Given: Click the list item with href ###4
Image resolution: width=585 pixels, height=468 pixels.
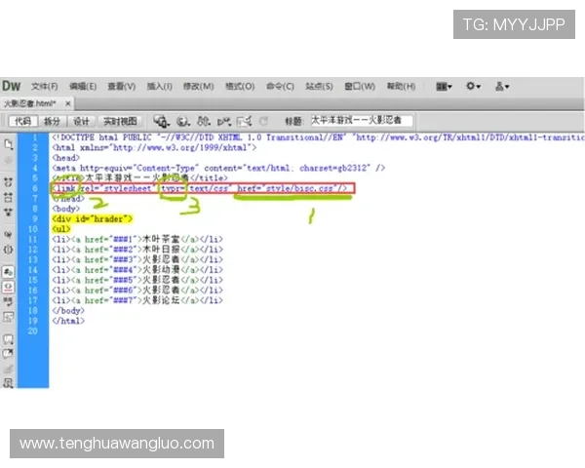Looking at the screenshot, I should click(137, 270).
